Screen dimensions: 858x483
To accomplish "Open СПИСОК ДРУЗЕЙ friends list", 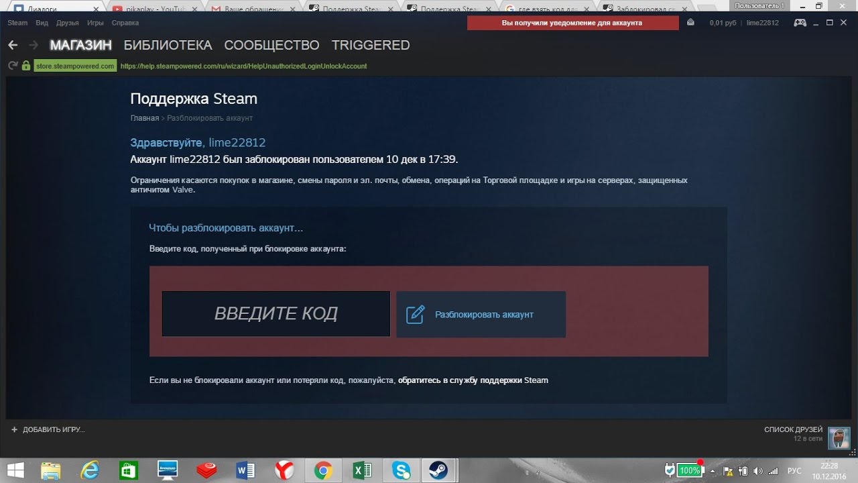I will tap(793, 429).
